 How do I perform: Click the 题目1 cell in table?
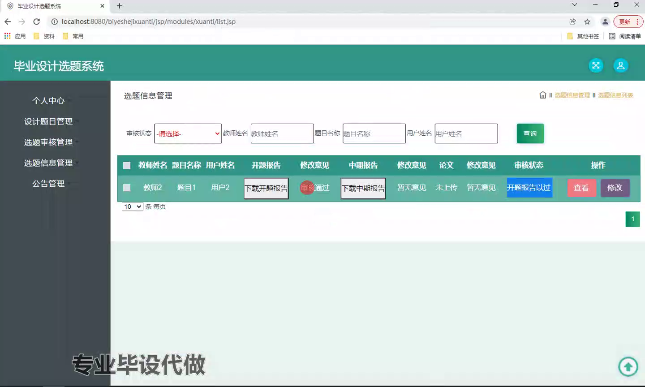pyautogui.click(x=186, y=188)
